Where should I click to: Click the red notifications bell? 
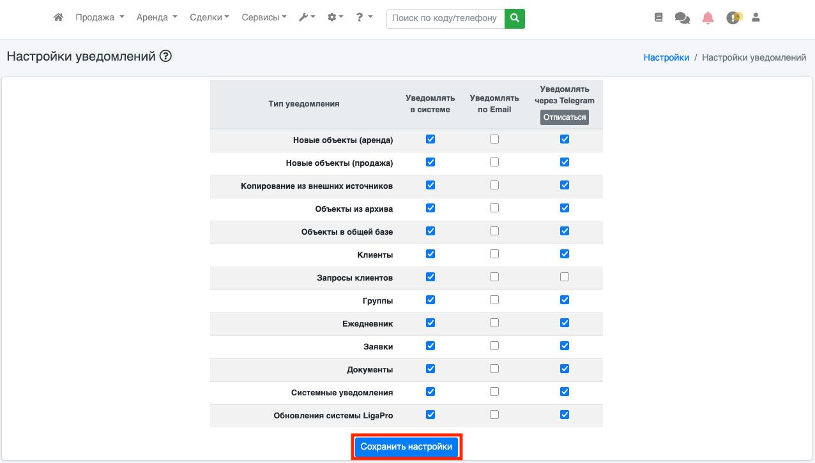708,18
